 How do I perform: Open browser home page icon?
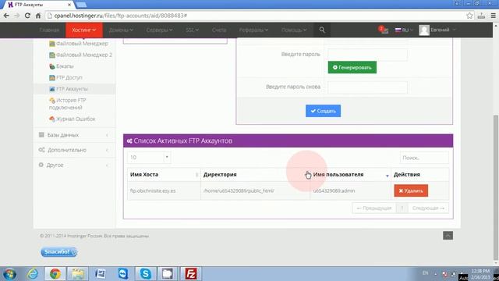click(38, 16)
